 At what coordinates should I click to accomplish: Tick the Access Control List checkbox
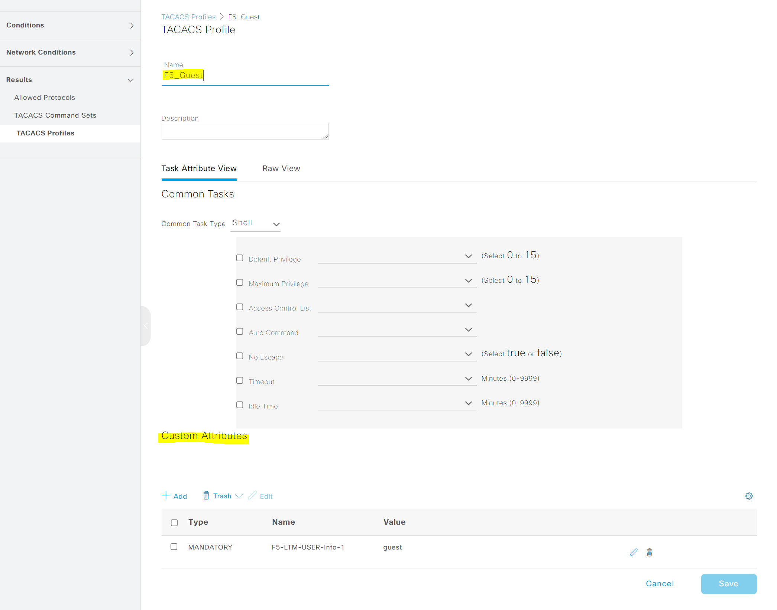click(x=240, y=307)
